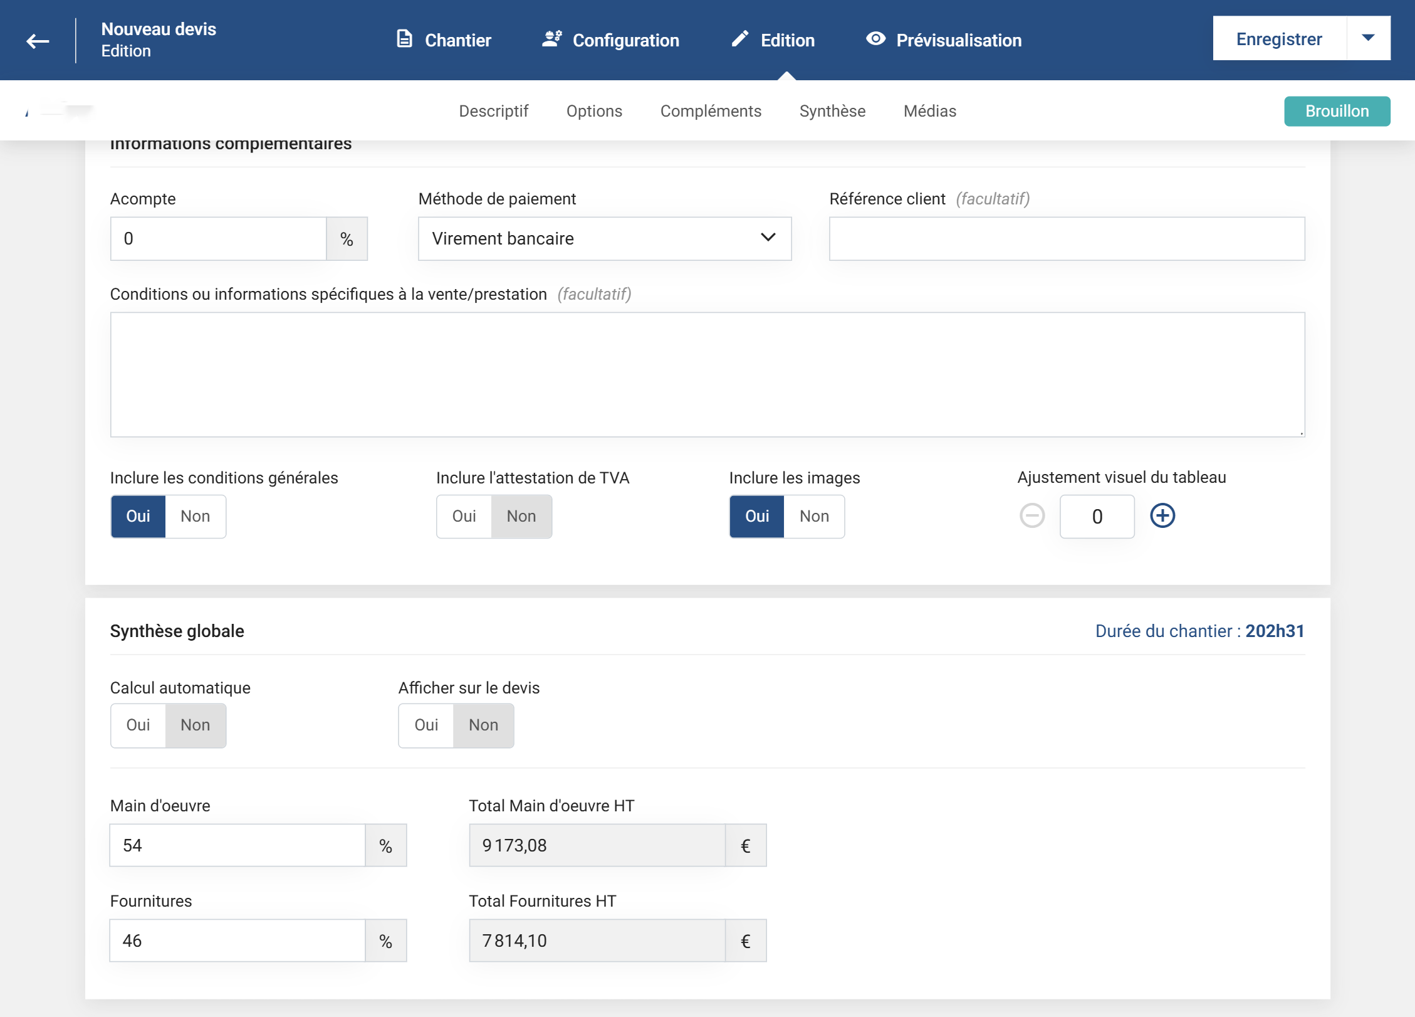Click the Brouillon status button
The height and width of the screenshot is (1017, 1415).
tap(1337, 111)
